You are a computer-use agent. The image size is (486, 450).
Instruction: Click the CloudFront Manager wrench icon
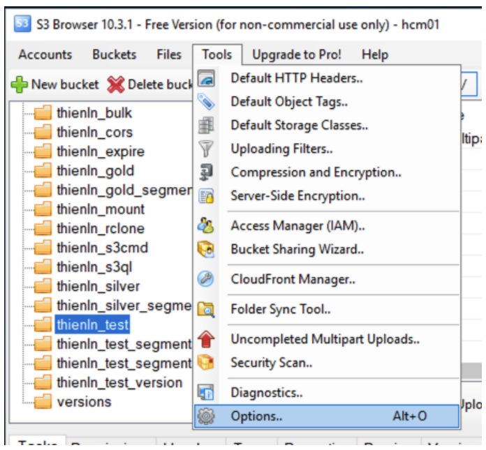207,279
